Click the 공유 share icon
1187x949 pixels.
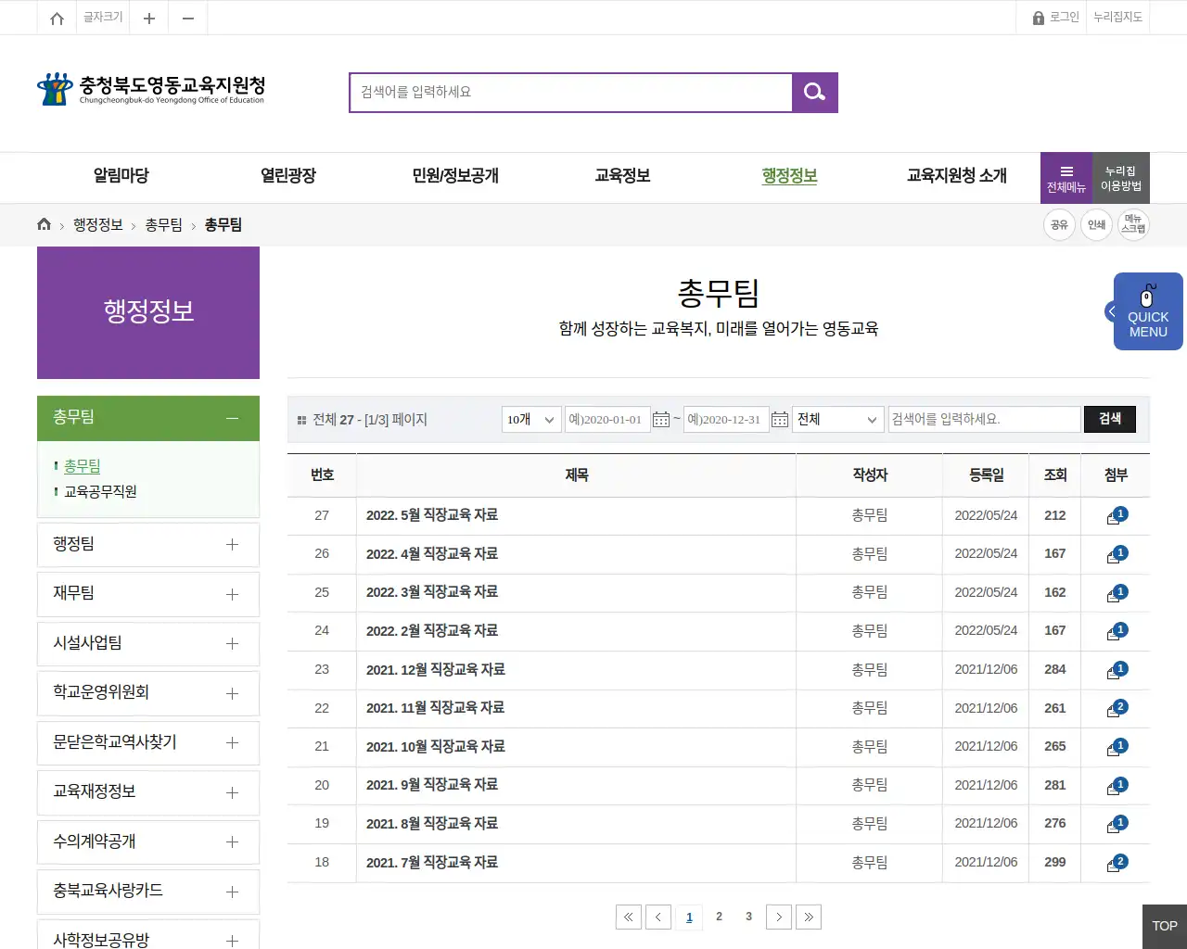click(x=1059, y=224)
